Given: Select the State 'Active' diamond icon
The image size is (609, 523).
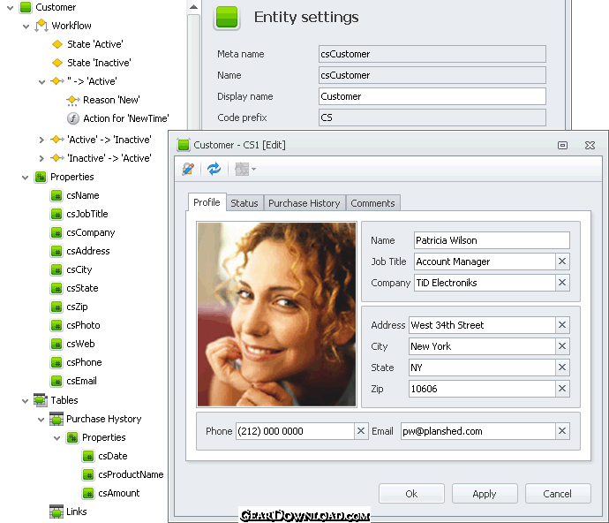Looking at the screenshot, I should tap(57, 44).
